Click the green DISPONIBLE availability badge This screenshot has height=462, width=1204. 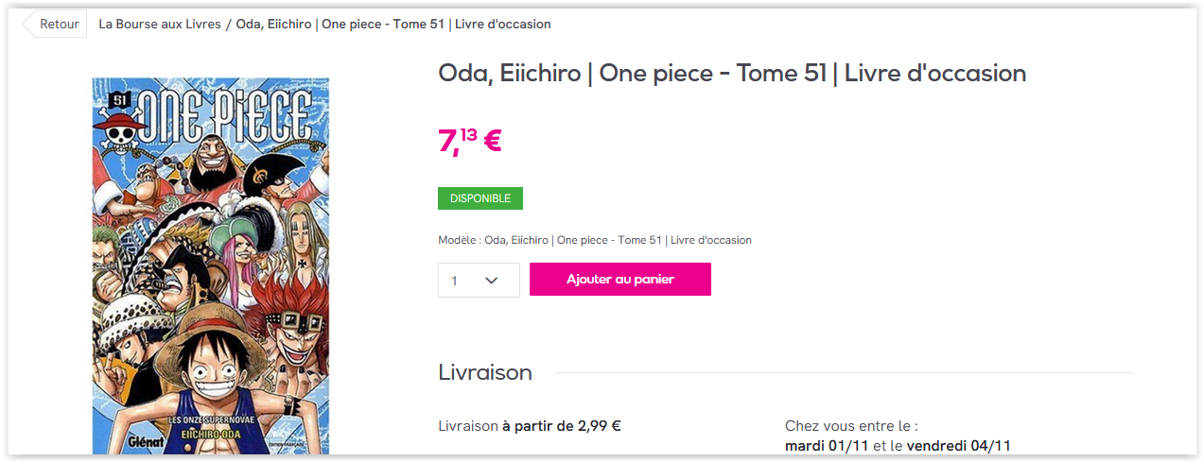pos(480,198)
